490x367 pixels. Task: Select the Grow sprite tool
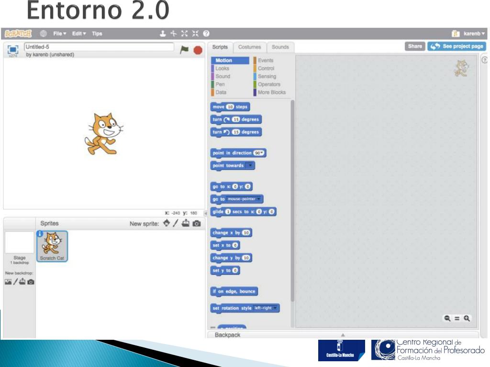click(x=184, y=33)
